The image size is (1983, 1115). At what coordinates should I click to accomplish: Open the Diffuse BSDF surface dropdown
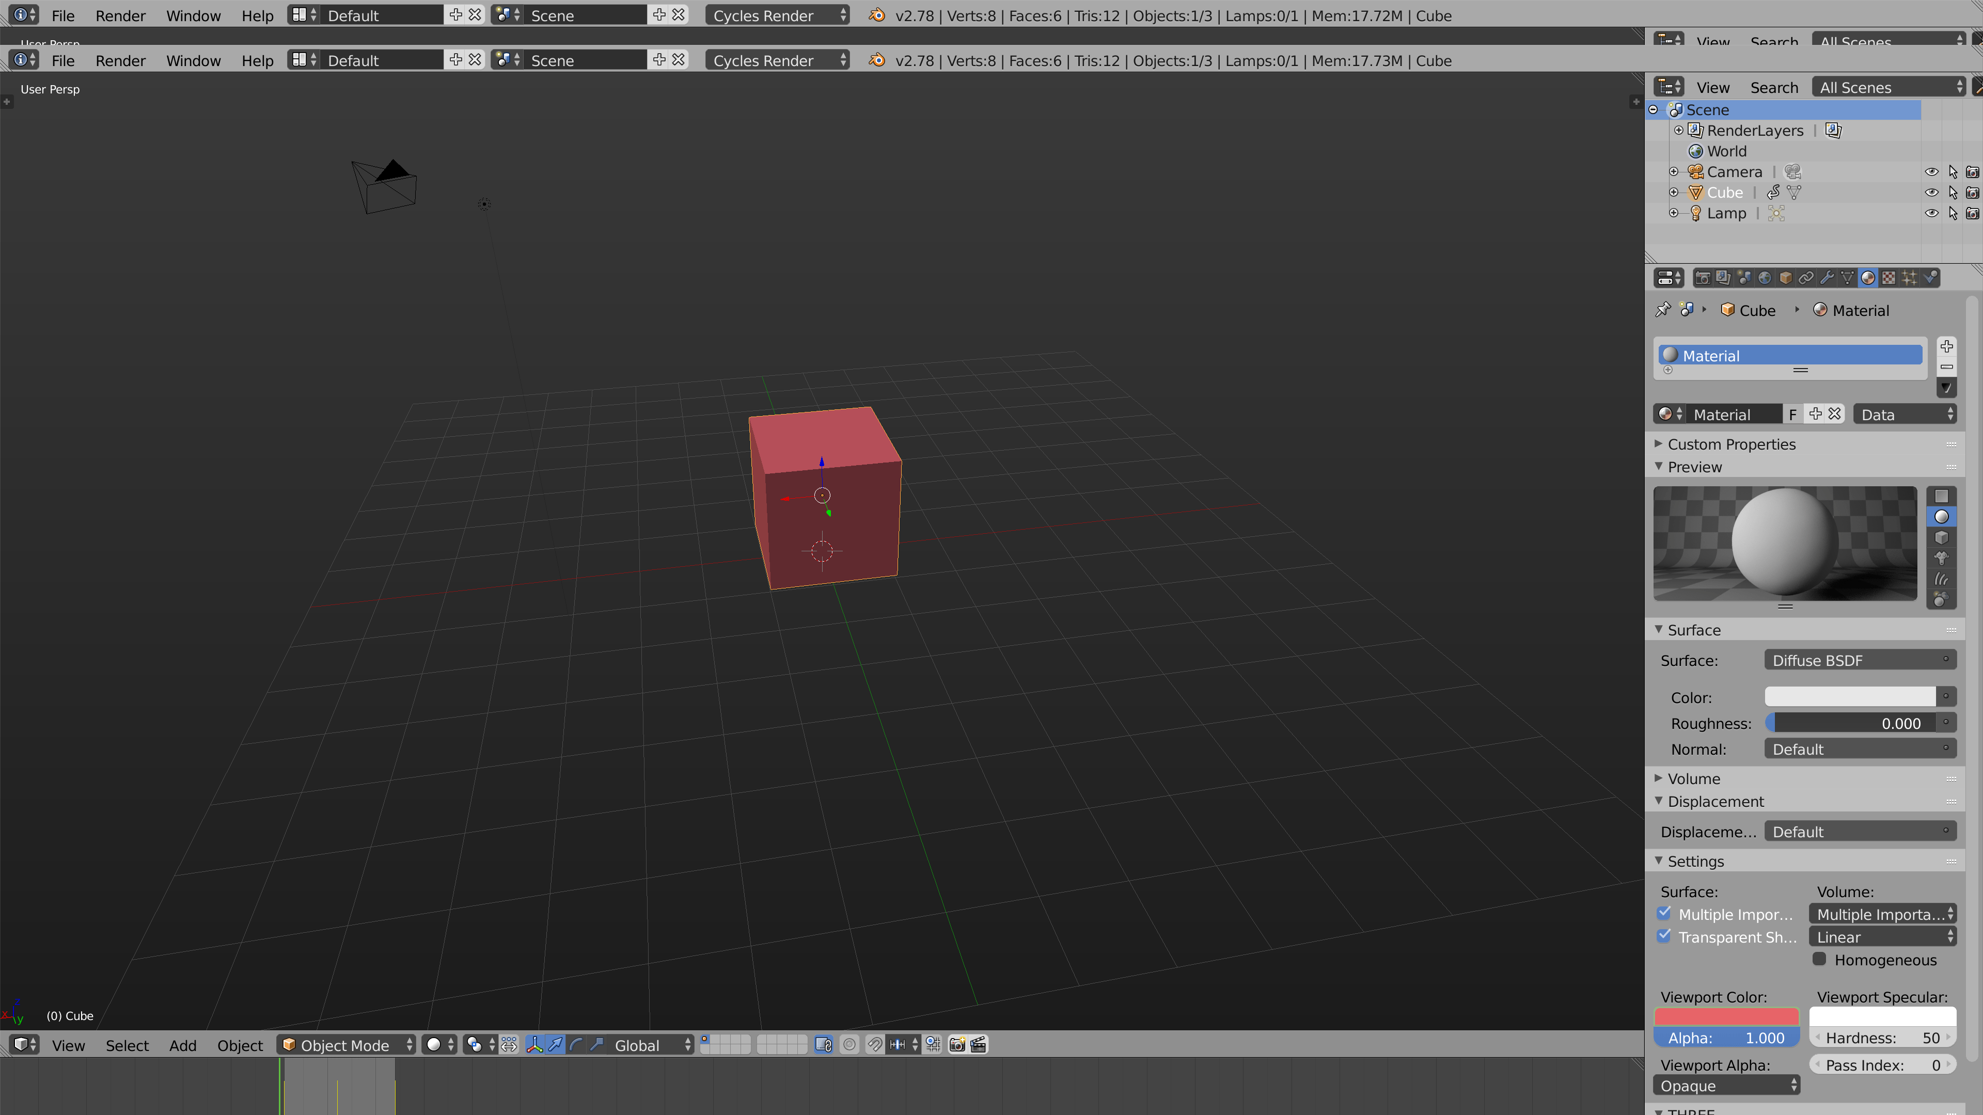pos(1859,660)
